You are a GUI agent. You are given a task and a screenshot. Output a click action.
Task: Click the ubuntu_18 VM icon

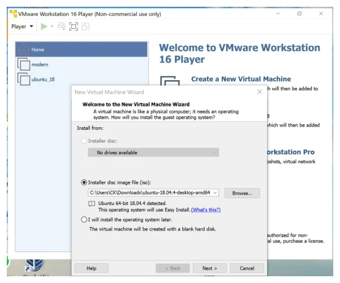[24, 79]
